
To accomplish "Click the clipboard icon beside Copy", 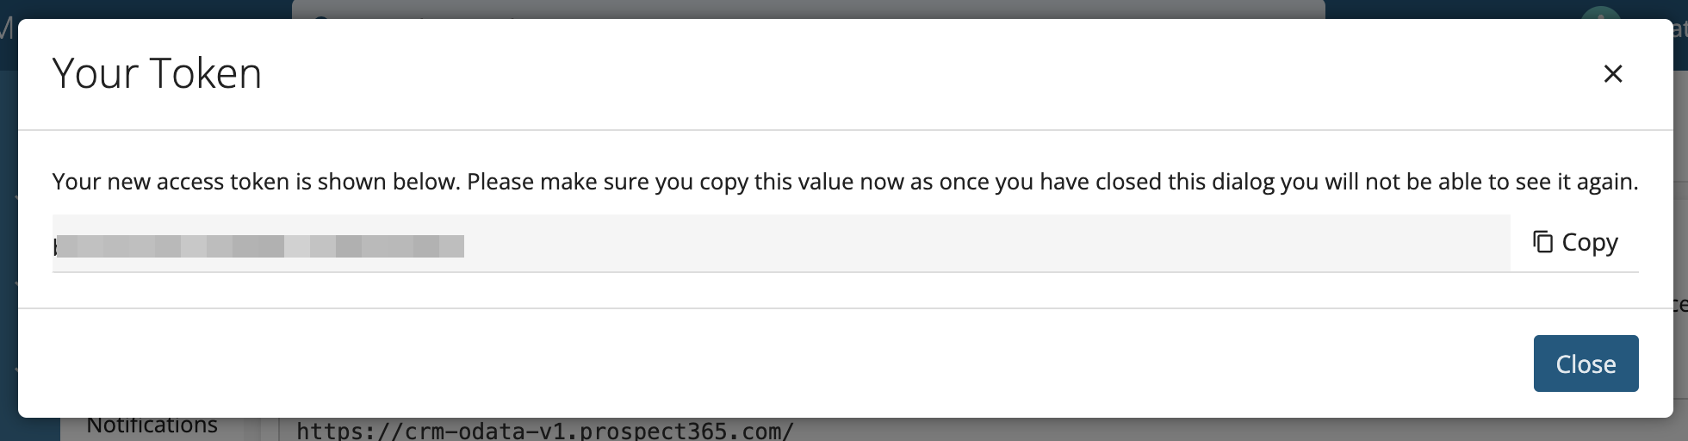I will click(1542, 242).
